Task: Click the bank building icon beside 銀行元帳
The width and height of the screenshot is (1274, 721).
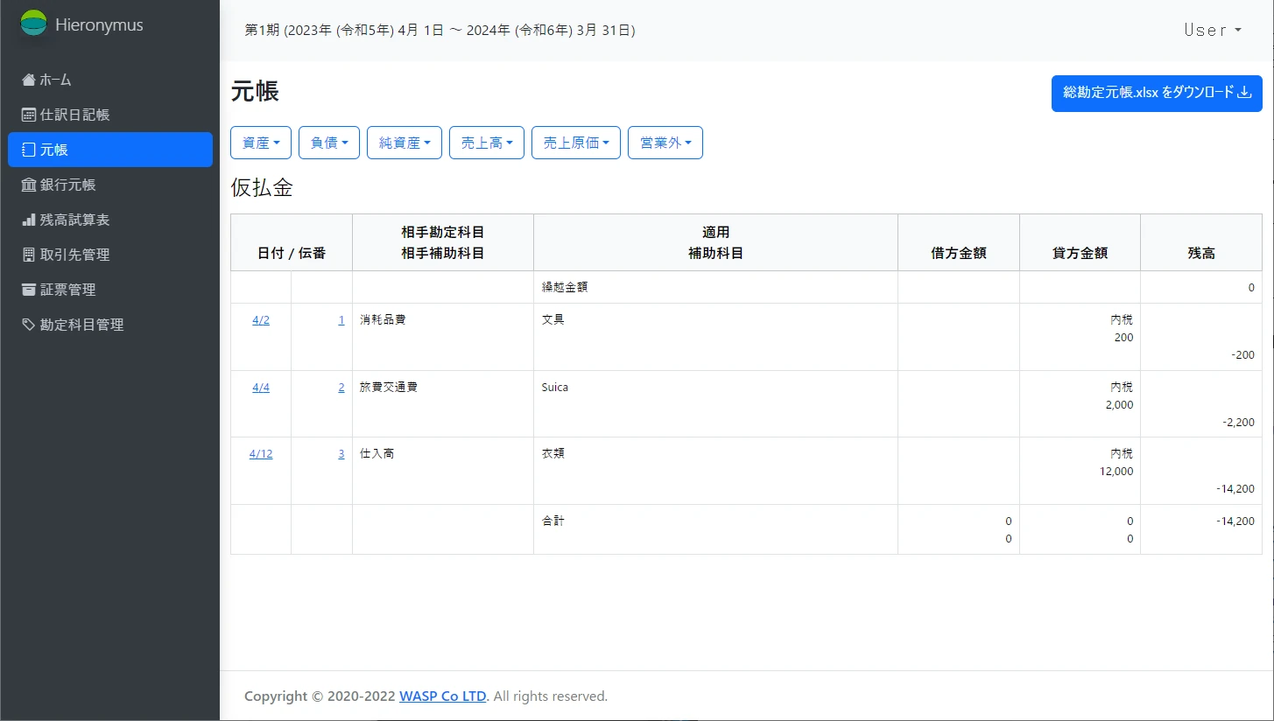Action: tap(29, 185)
